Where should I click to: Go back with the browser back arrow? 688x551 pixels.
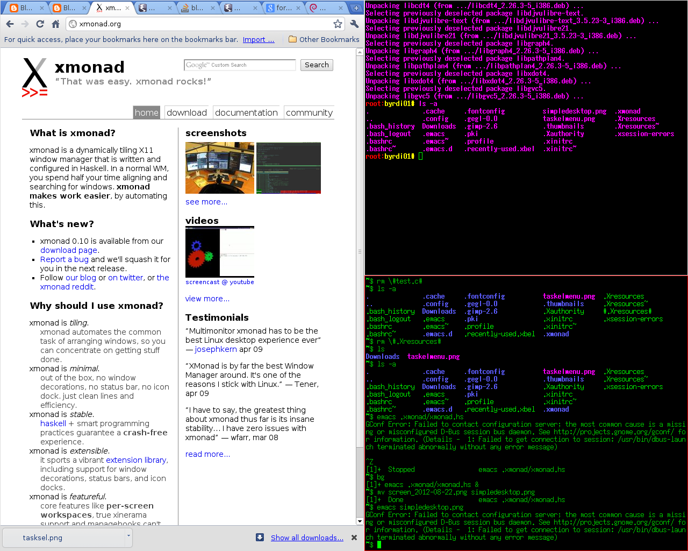coord(10,24)
